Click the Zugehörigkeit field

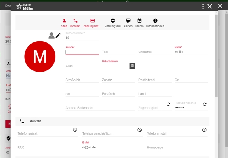(152, 108)
